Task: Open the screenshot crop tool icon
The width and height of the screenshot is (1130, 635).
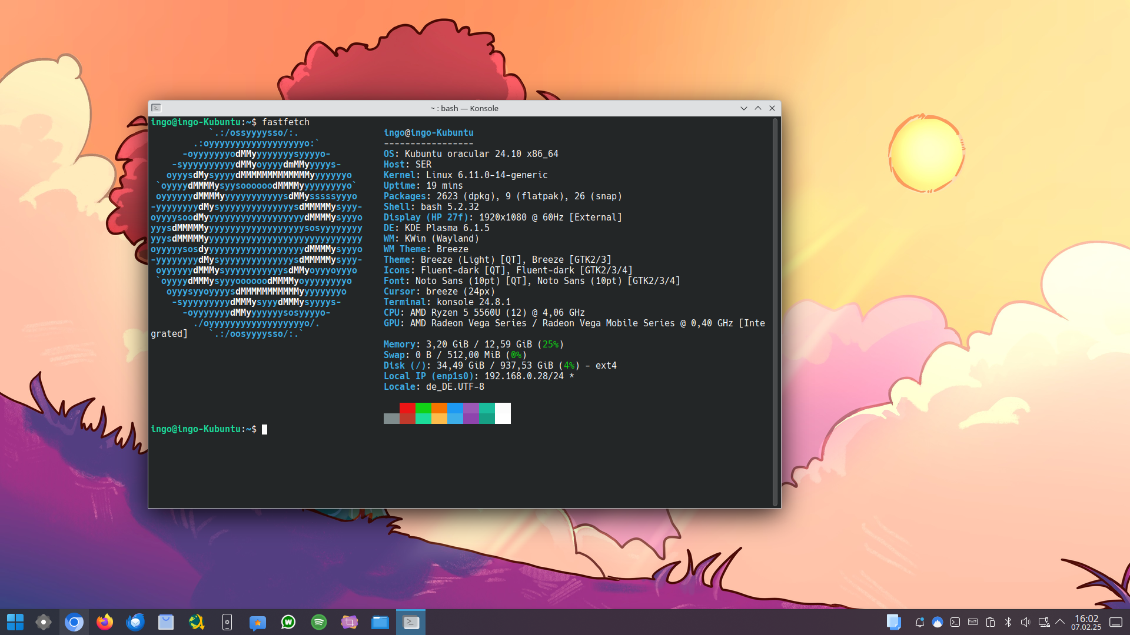Action: 350,622
